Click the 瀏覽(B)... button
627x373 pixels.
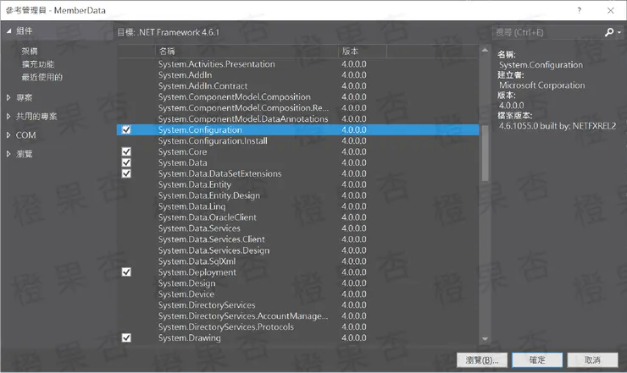(482, 360)
